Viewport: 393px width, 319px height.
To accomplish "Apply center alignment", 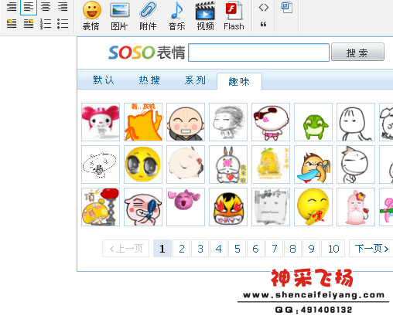I will click(46, 7).
